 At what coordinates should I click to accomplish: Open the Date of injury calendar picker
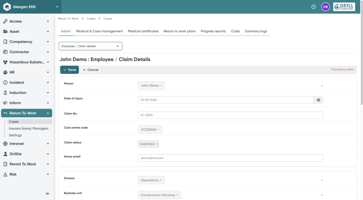pyautogui.click(x=319, y=100)
